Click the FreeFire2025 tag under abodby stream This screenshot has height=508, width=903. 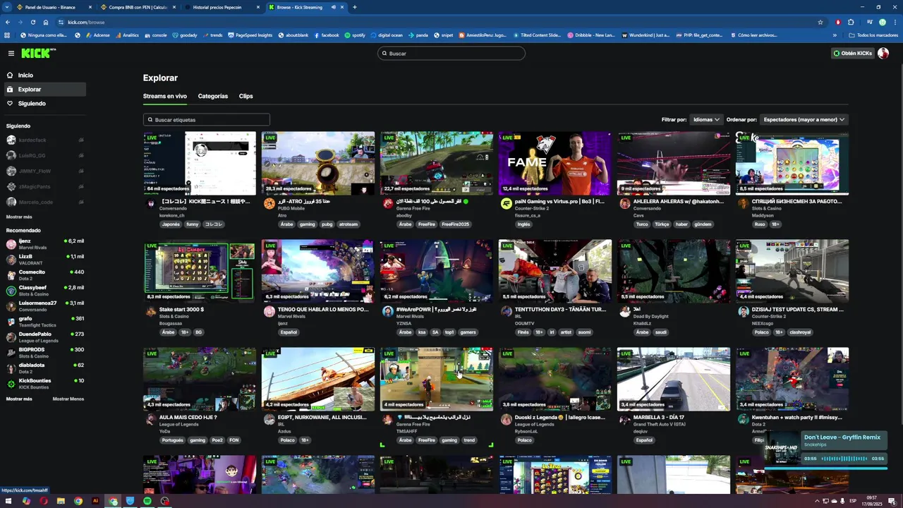[454, 224]
